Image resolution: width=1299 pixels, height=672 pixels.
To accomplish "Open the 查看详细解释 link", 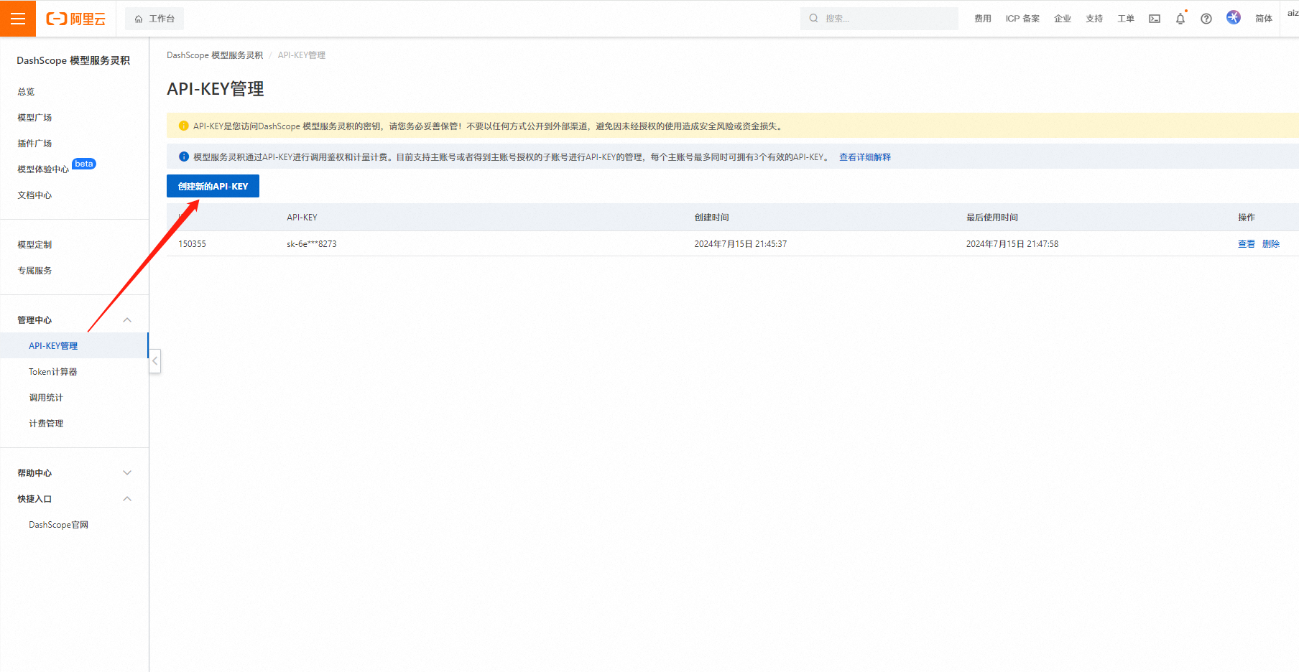I will (x=864, y=157).
